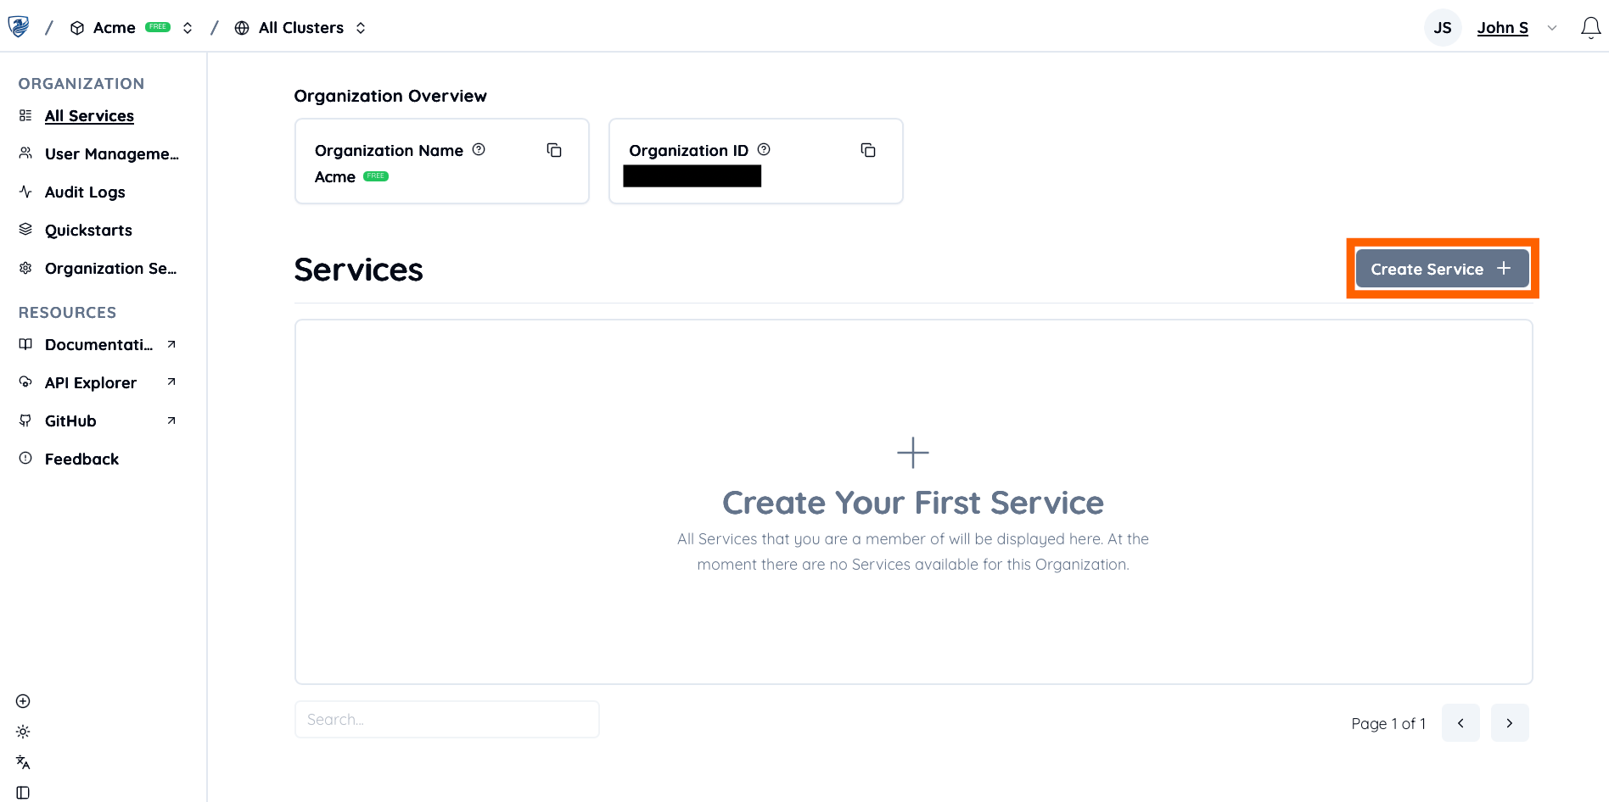Open Audit Logs in the sidebar
1609x802 pixels.
[x=85, y=192]
